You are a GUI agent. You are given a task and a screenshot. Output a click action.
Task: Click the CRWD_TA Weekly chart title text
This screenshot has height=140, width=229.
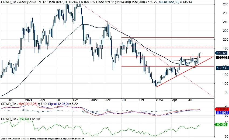pos(15,2)
